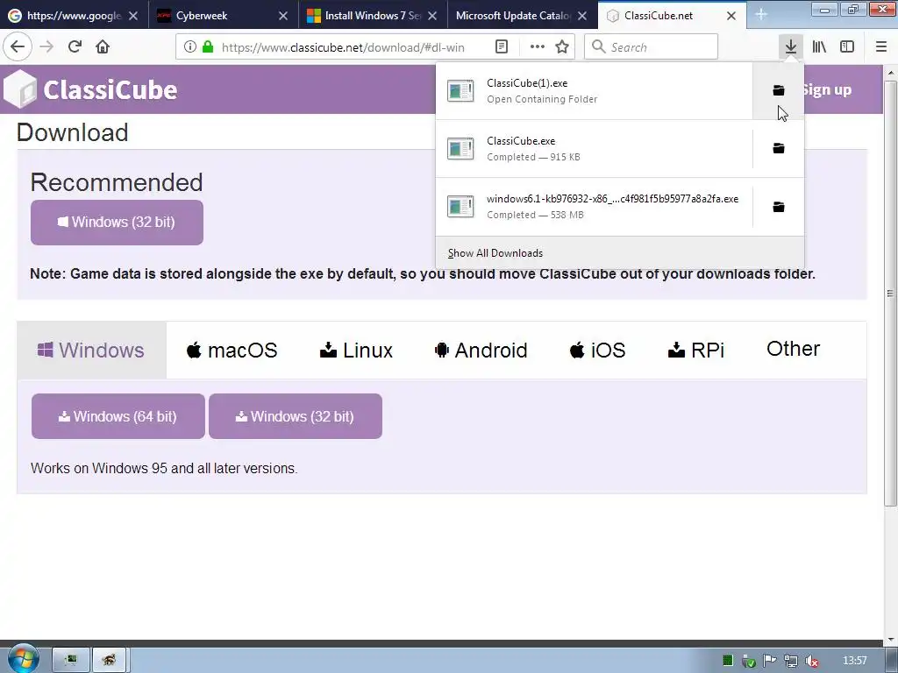Click ClassiCube.exe file icon in downloads

pyautogui.click(x=460, y=149)
